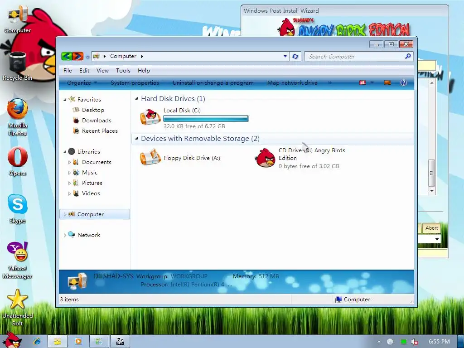Screen dimensions: 464x348
Task: Show hidden system tray icons
Action: pyautogui.click(x=379, y=342)
